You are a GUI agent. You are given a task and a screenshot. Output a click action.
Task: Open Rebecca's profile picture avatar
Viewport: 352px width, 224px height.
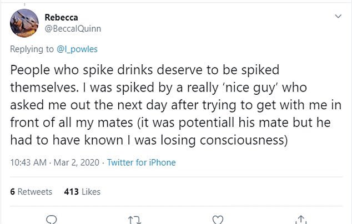tap(24, 23)
